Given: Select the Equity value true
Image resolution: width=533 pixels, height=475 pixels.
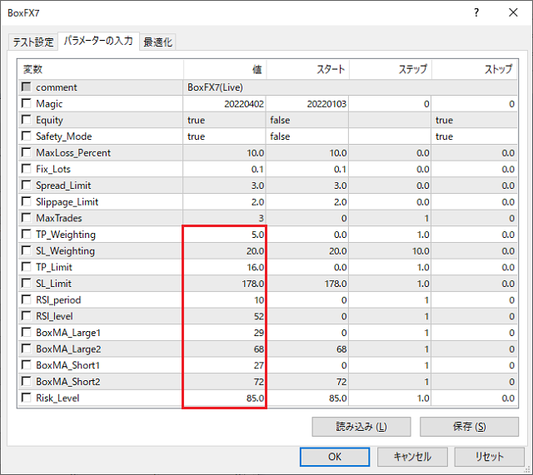Looking at the screenshot, I should click(197, 120).
